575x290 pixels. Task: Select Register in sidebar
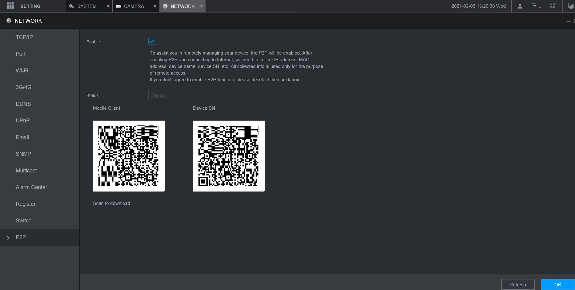pos(40,204)
